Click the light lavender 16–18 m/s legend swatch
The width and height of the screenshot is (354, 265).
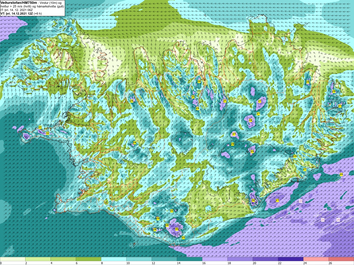(215, 259)
